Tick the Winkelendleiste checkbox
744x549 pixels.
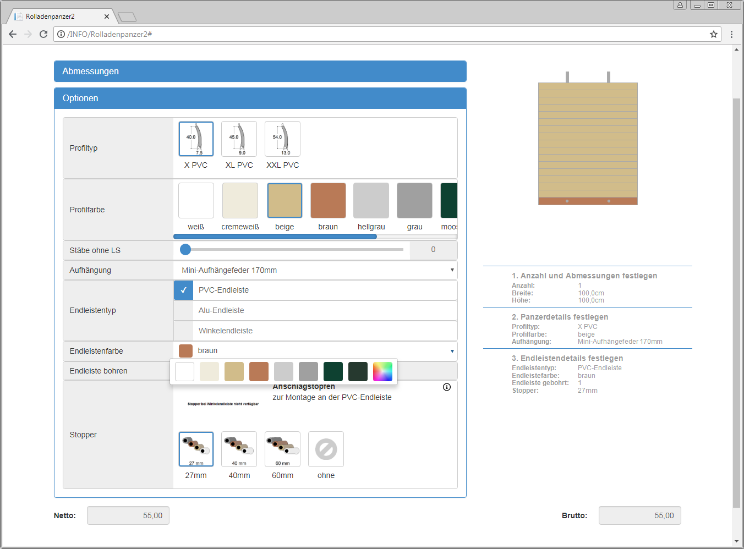(184, 331)
